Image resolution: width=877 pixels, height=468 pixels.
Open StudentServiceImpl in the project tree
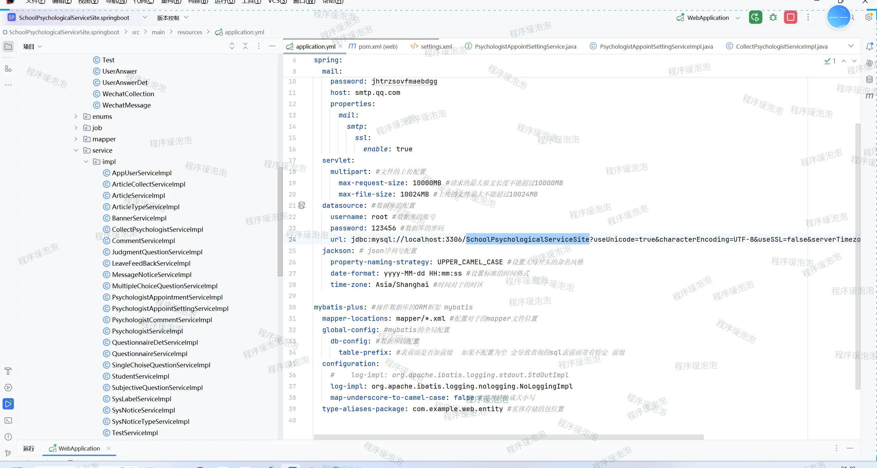(141, 376)
